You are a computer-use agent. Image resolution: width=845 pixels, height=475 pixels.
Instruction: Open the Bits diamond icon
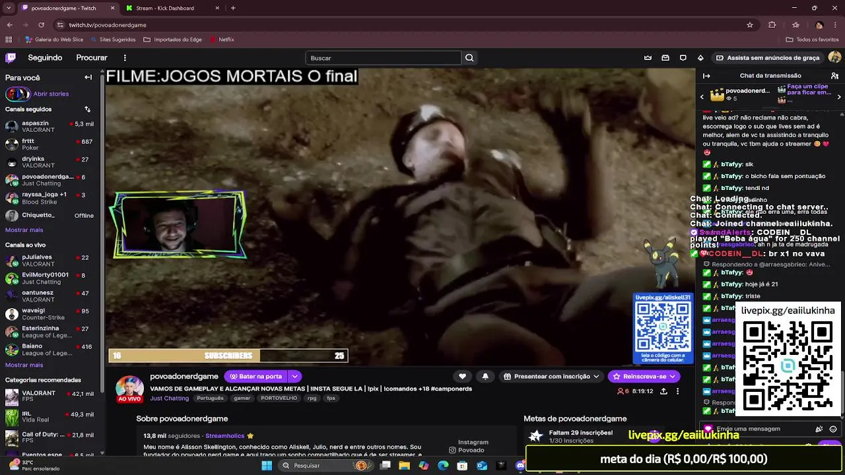pos(700,57)
